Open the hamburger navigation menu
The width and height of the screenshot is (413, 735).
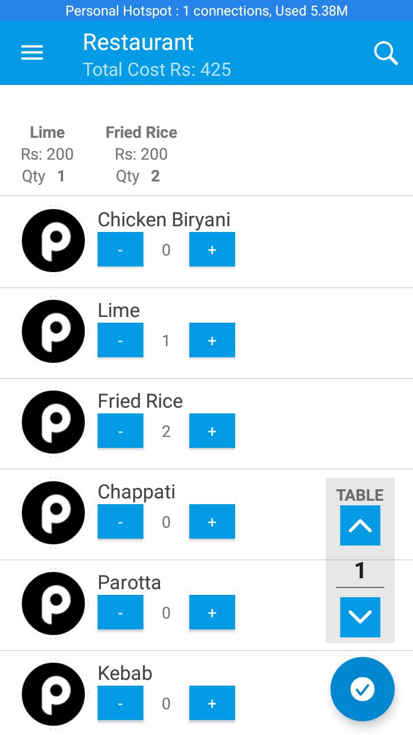(x=32, y=53)
